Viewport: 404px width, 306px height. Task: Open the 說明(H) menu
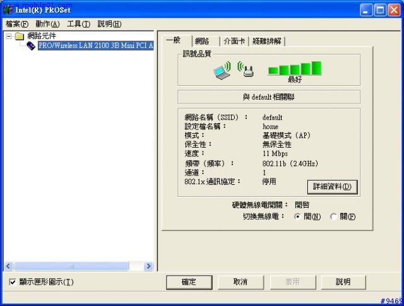(109, 24)
